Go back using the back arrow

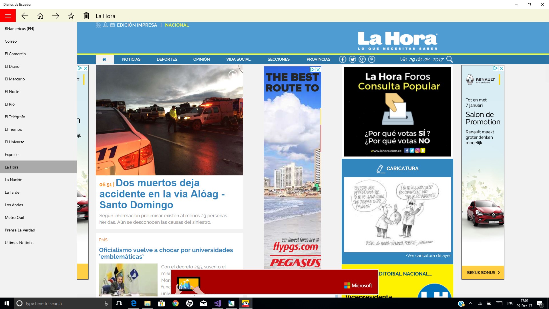(x=25, y=16)
